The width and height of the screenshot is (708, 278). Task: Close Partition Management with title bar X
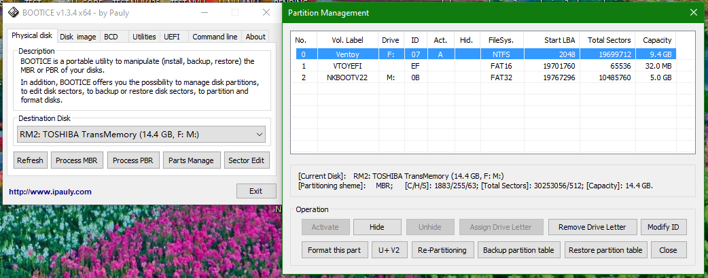click(x=694, y=13)
